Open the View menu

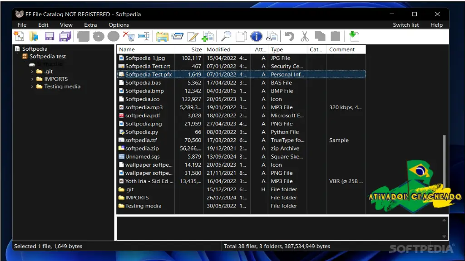[66, 25]
